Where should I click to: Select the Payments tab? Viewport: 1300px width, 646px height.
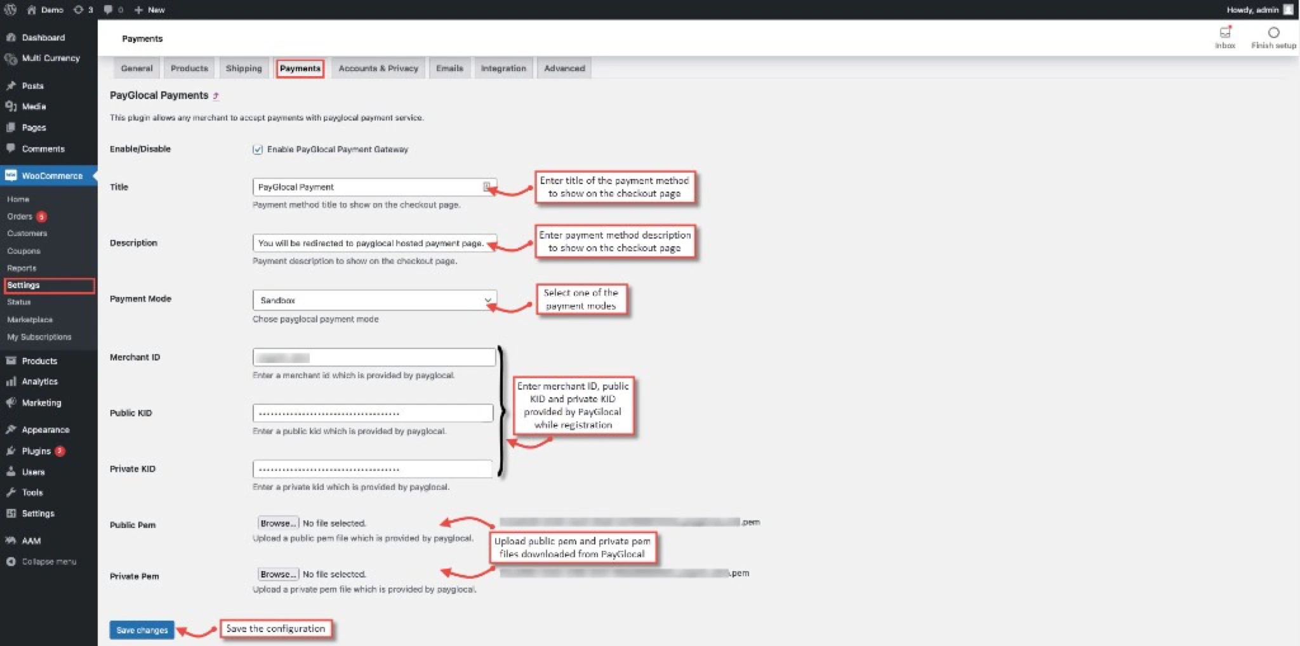(300, 68)
